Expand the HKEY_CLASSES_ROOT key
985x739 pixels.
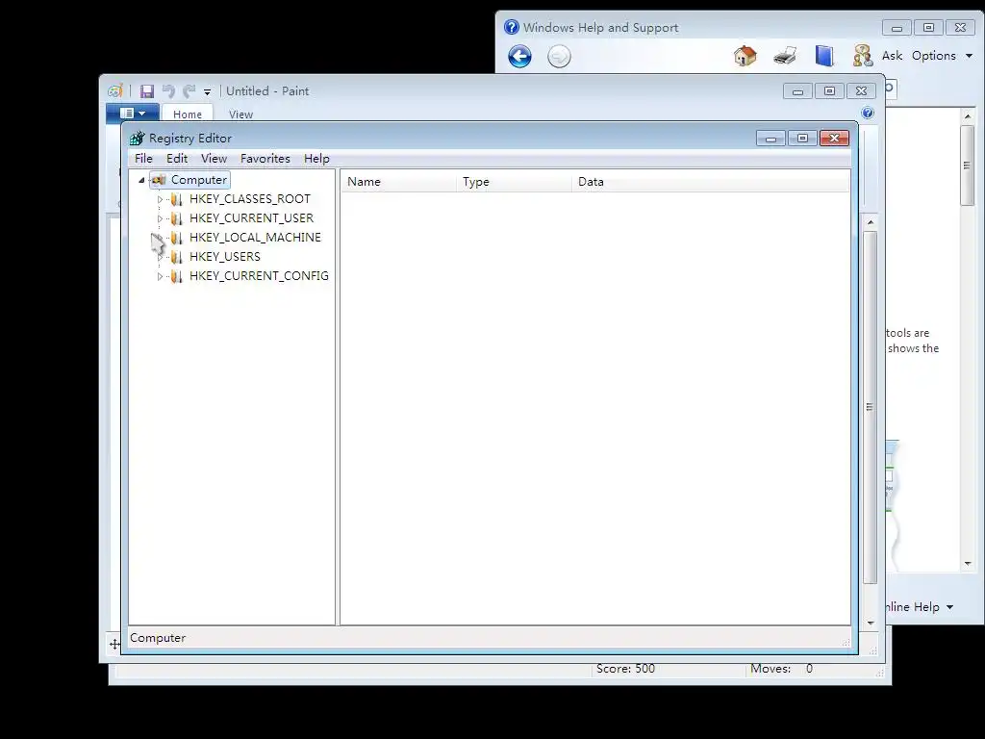(160, 199)
